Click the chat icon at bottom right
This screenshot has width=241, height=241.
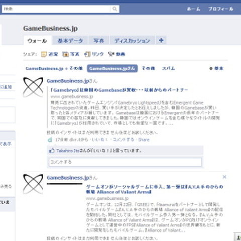click(238, 237)
